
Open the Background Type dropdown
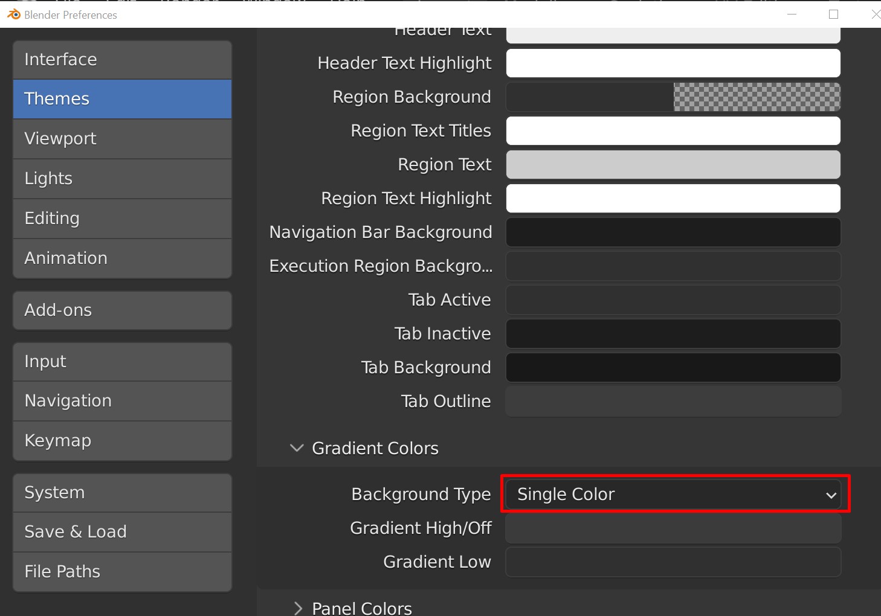tap(673, 495)
